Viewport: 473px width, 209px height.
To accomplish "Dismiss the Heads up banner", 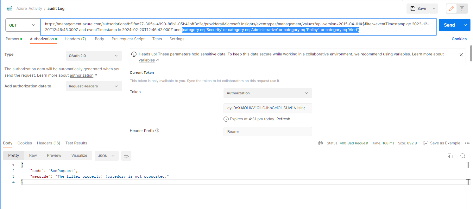I will click(461, 55).
